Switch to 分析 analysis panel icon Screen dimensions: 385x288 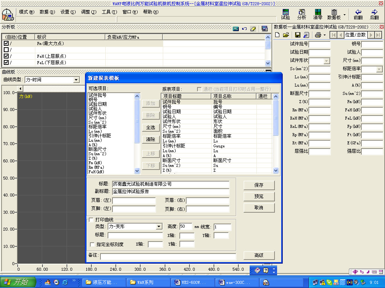pyautogui.click(x=302, y=15)
